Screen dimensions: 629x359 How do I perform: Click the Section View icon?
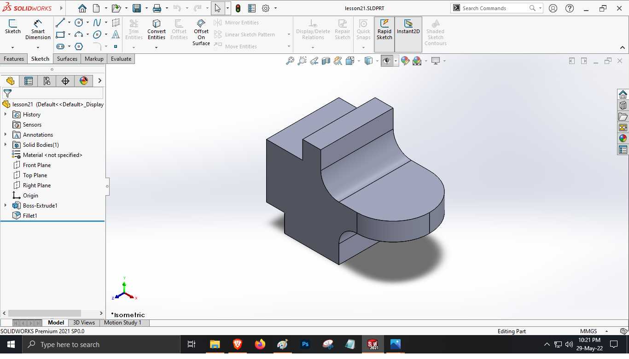[326, 61]
